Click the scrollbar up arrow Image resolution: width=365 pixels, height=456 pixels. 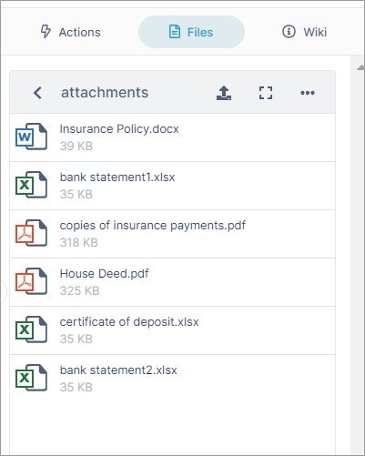pos(360,67)
